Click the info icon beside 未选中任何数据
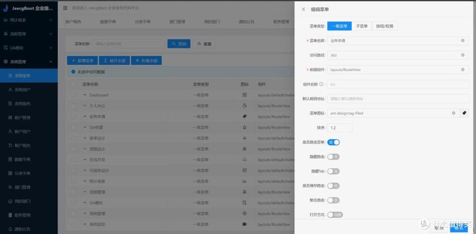 tap(73, 72)
